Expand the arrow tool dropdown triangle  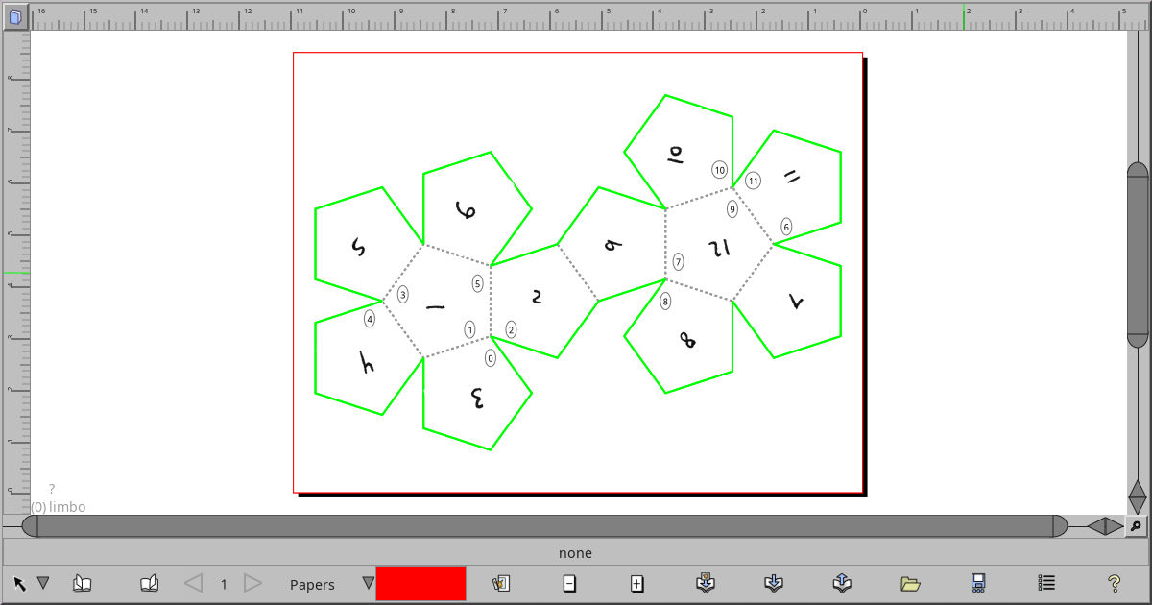click(x=43, y=582)
